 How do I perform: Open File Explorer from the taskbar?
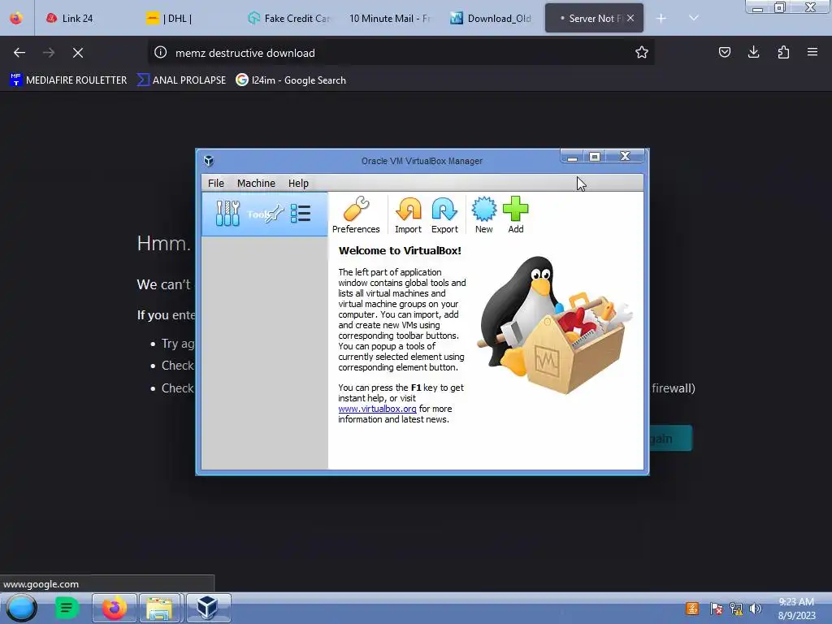160,608
